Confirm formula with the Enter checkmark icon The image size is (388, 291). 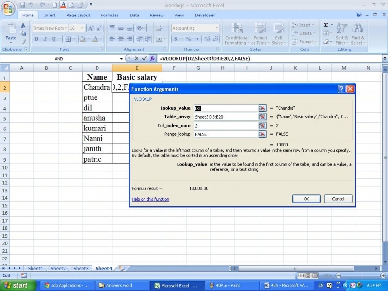click(x=144, y=58)
